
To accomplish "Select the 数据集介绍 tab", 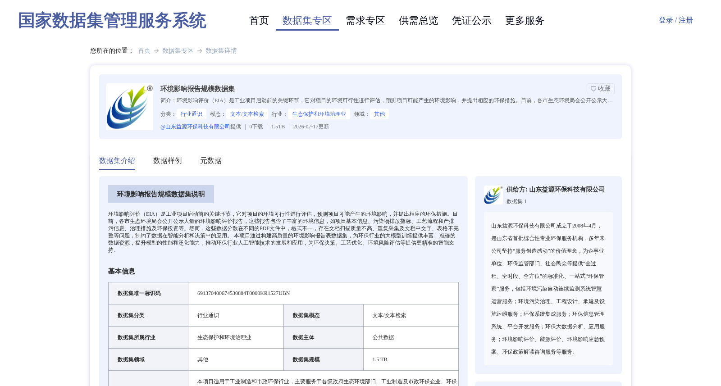I will [117, 161].
